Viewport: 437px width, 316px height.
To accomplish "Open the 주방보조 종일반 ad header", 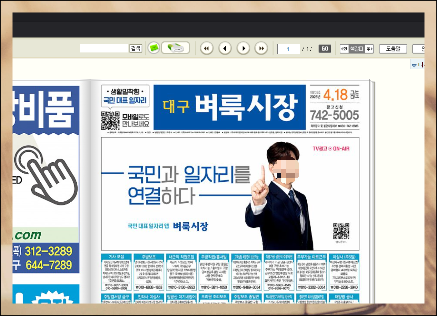I will pos(246,297).
